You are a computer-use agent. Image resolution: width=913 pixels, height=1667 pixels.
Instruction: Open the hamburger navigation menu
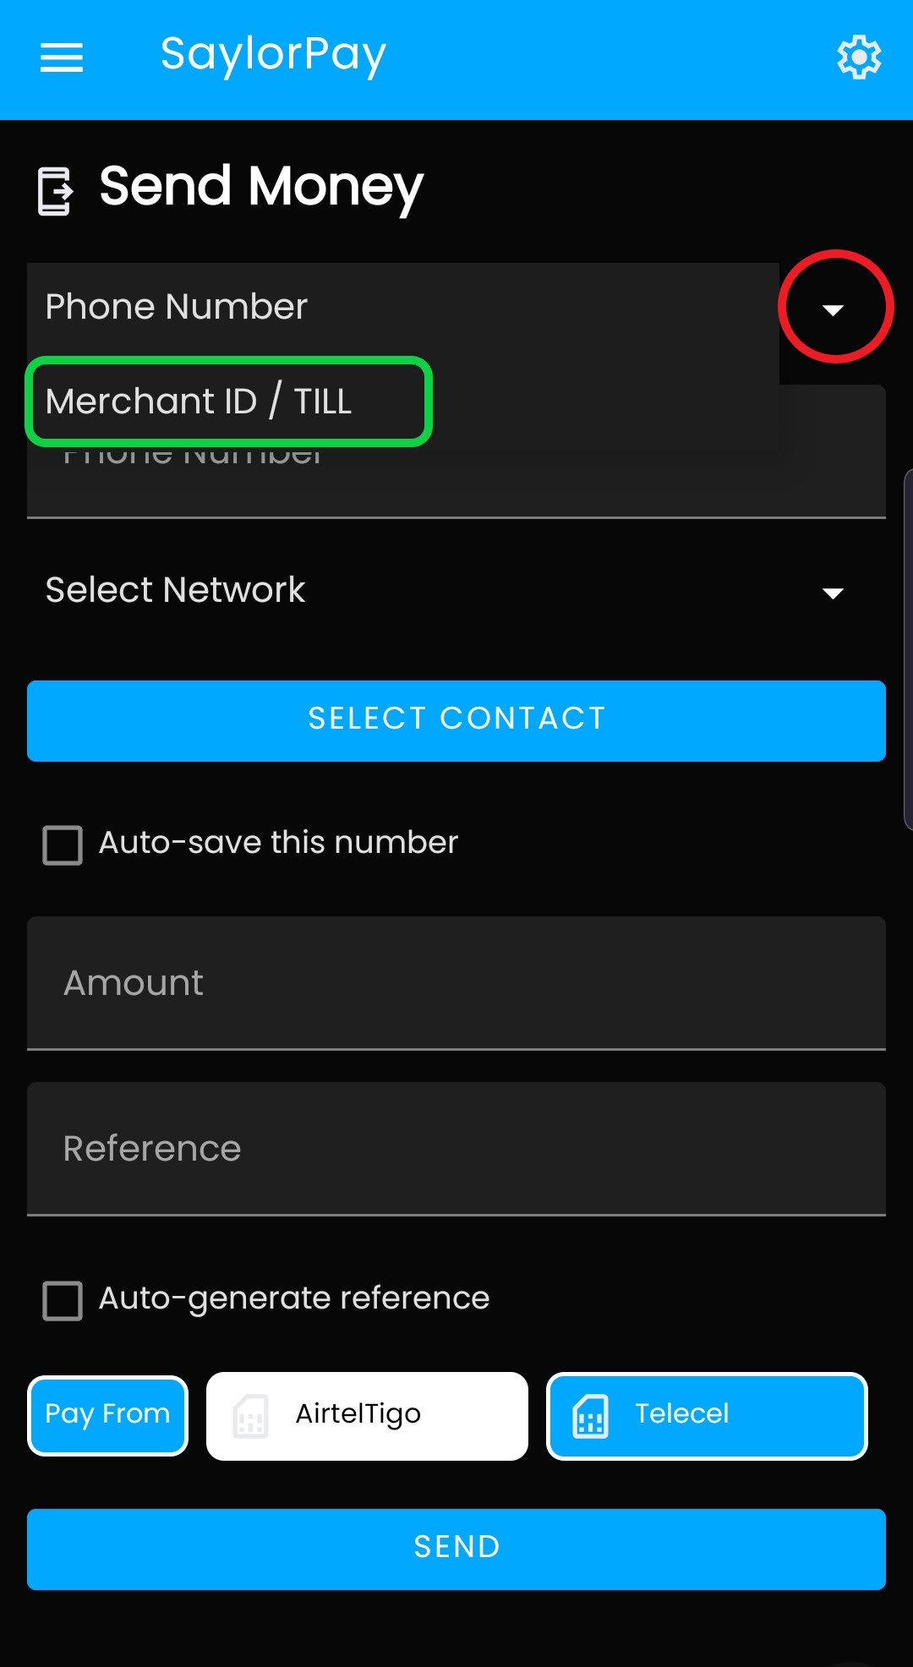pos(62,57)
